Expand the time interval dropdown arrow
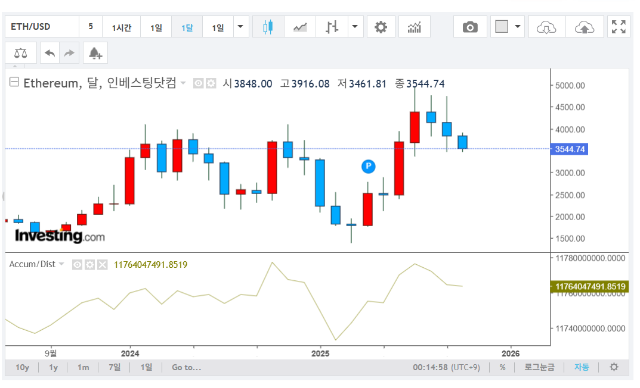Image resolution: width=640 pixels, height=388 pixels. point(240,27)
